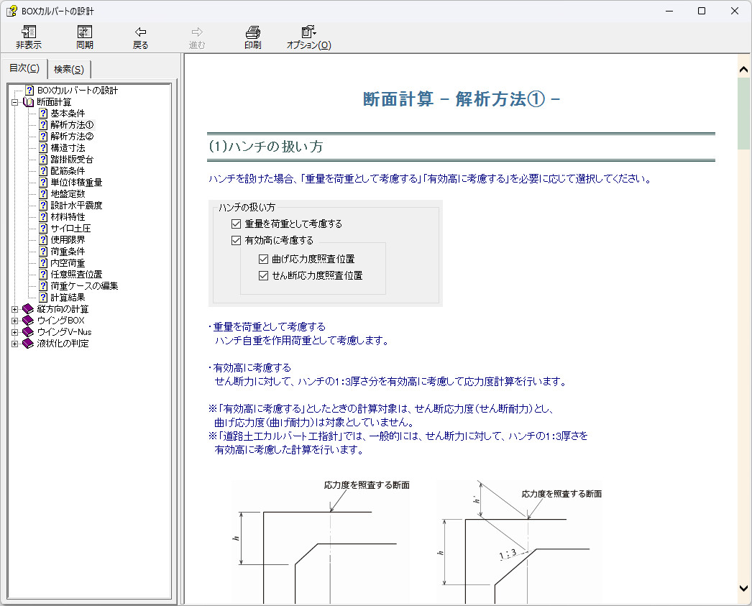Click the ・有効高に考慮する bullet text
Image resolution: width=752 pixels, height=606 pixels.
pyautogui.click(x=250, y=368)
